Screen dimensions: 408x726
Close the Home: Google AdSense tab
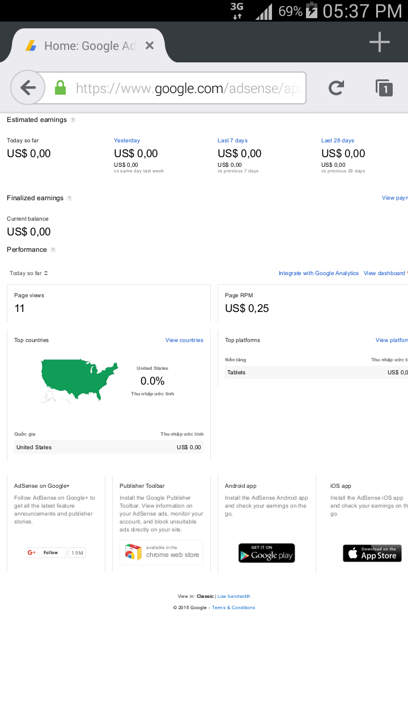[x=150, y=45]
